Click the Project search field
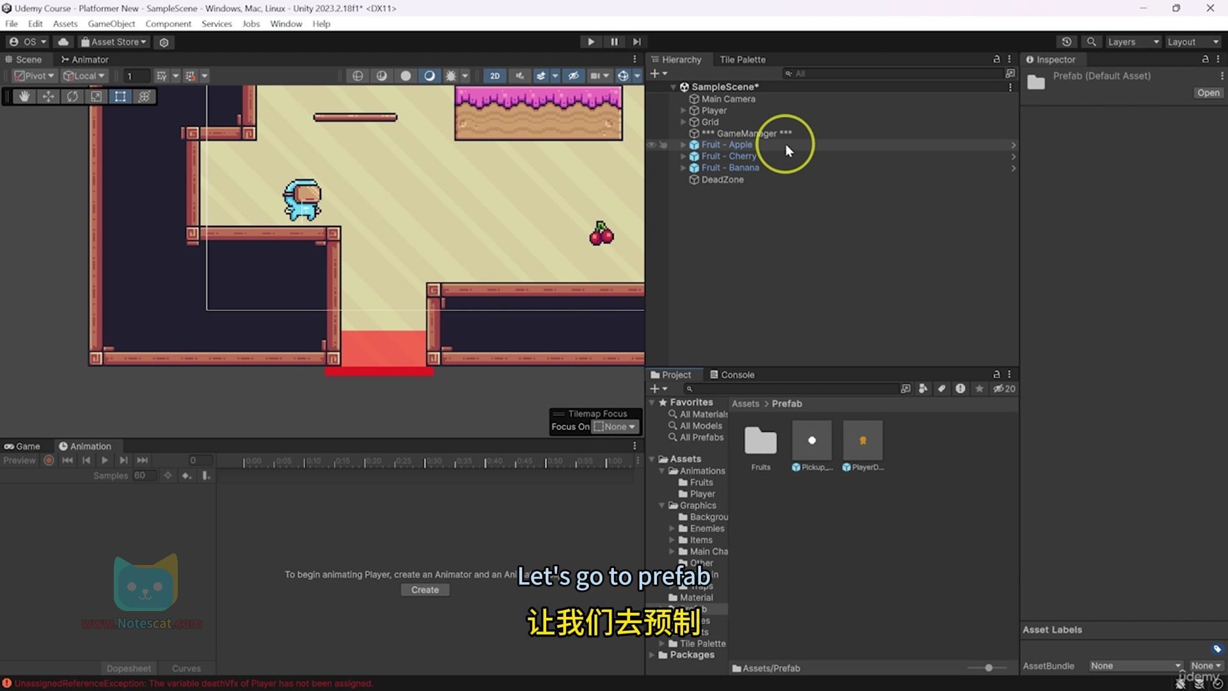1228x691 pixels. [791, 389]
